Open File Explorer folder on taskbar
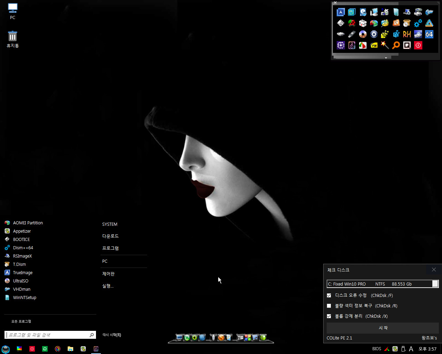 tap(70, 349)
